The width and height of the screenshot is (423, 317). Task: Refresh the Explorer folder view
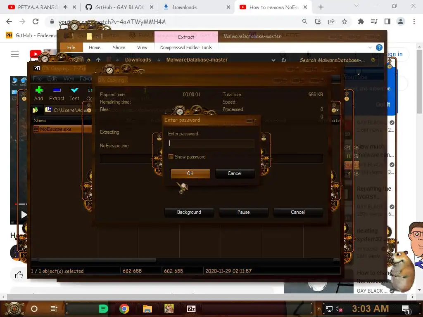(284, 60)
